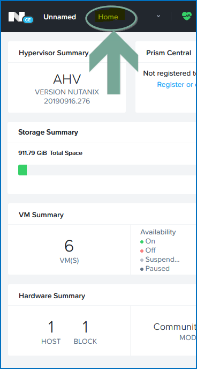Select the Home menu item
Screen dimensions: 197x369
(108, 17)
